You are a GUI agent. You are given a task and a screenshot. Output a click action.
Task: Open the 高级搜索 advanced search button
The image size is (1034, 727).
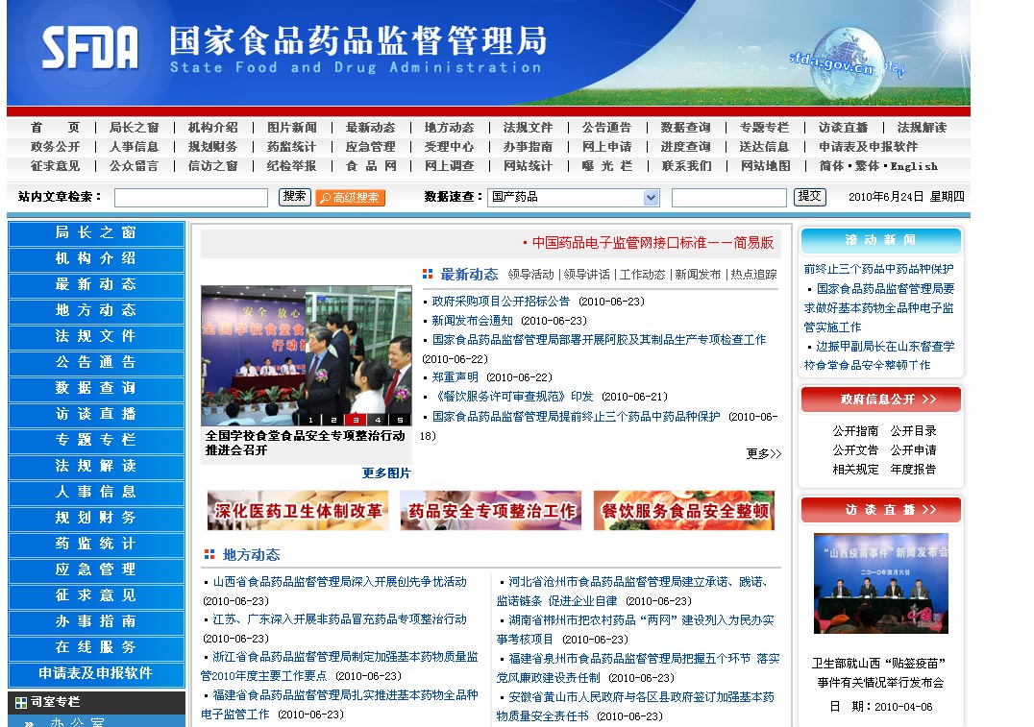tap(350, 198)
